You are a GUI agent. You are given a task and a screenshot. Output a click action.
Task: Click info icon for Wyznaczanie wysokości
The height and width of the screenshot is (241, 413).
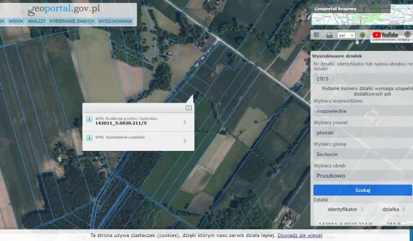pos(89,138)
